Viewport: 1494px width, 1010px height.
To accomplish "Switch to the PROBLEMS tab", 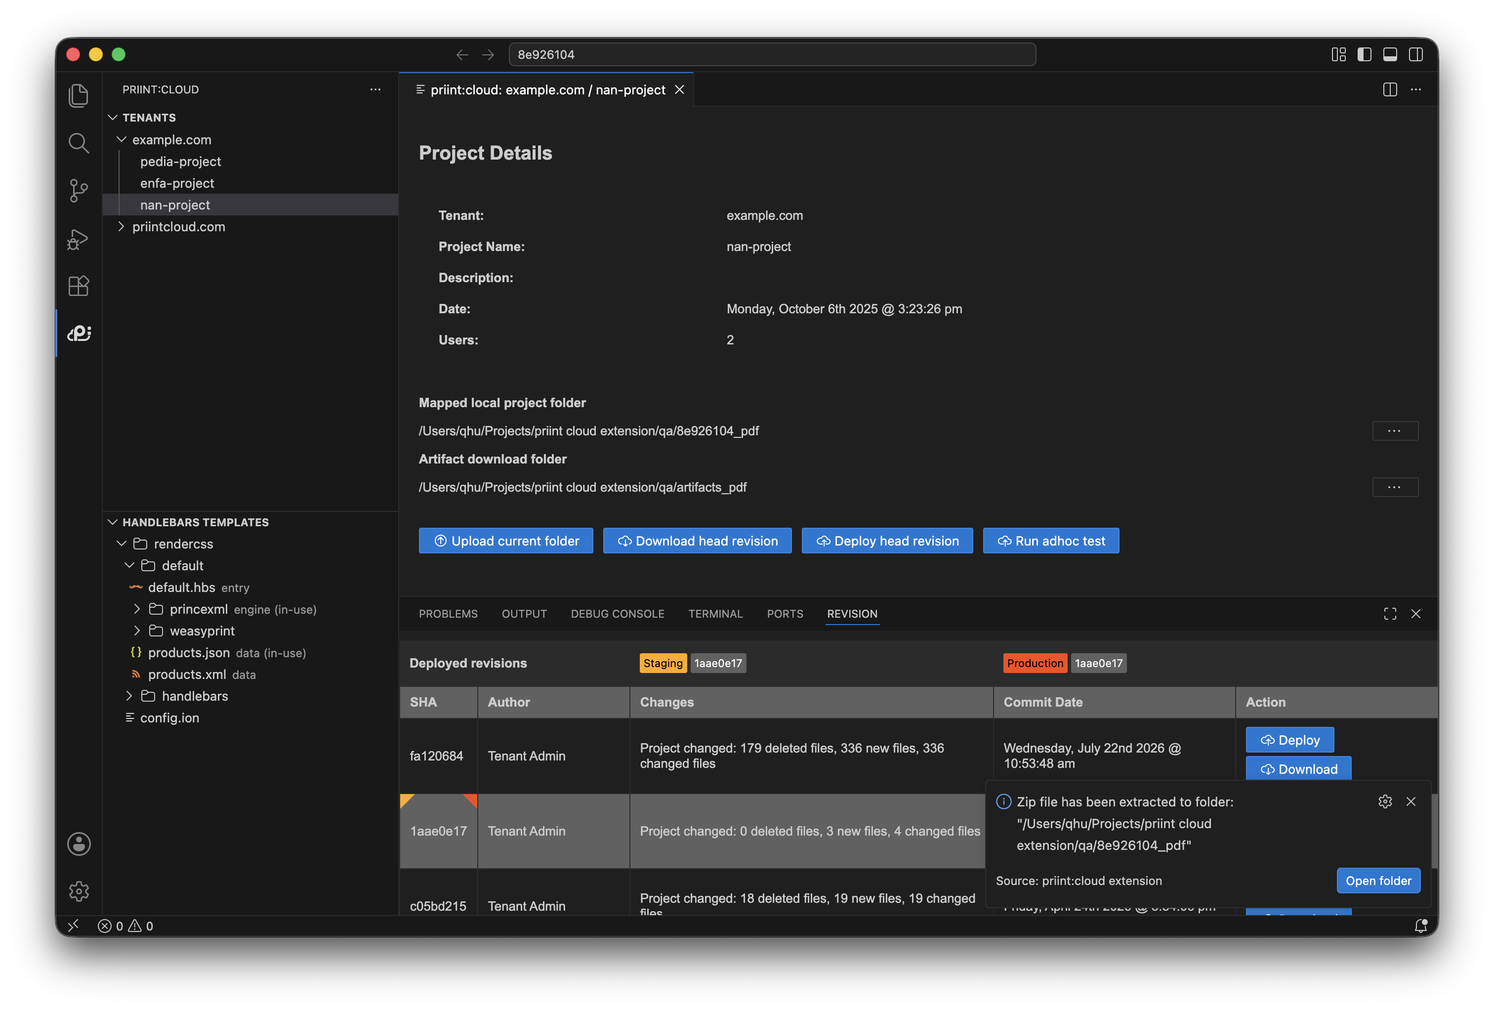I will (x=448, y=614).
